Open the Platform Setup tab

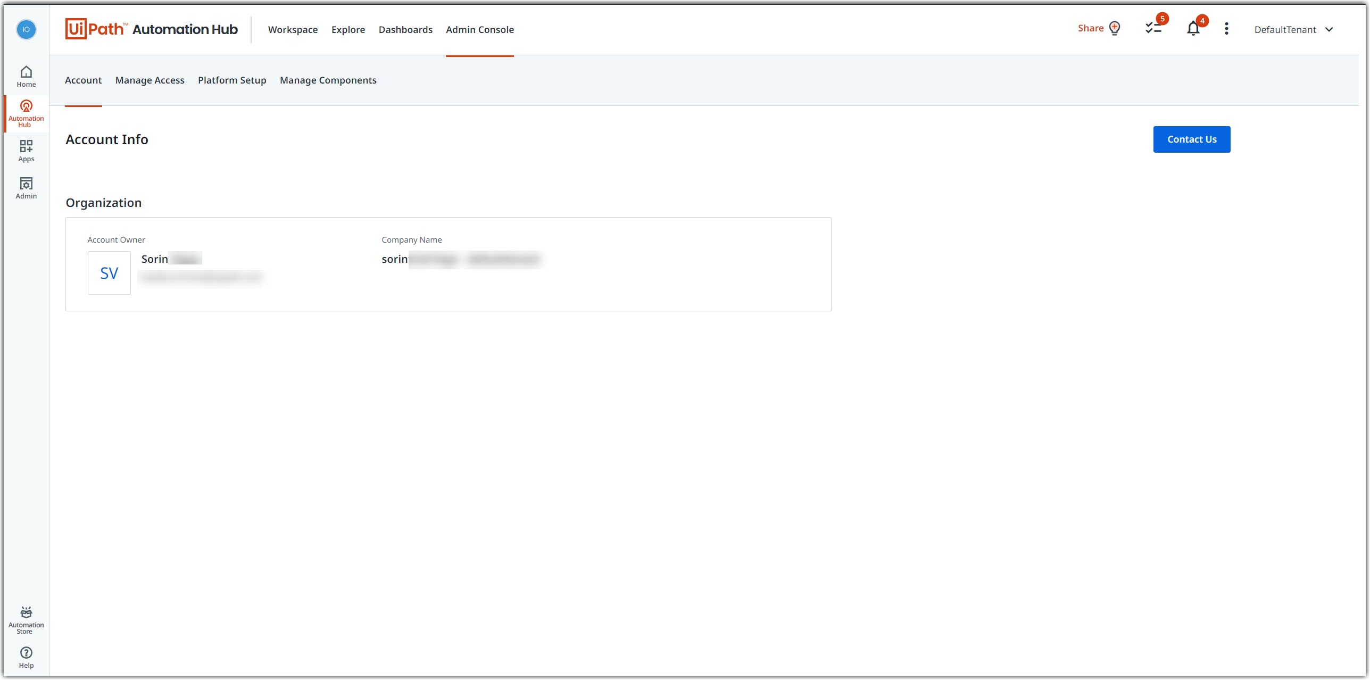[x=231, y=80]
